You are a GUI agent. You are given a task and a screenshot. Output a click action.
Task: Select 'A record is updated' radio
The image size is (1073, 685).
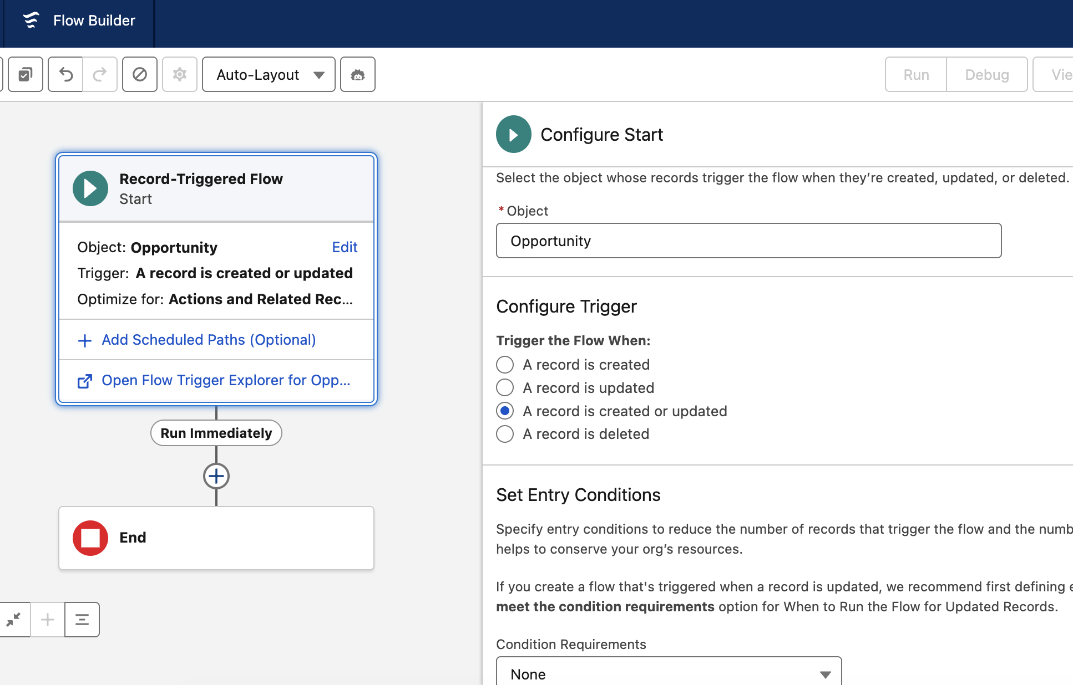pyautogui.click(x=505, y=388)
